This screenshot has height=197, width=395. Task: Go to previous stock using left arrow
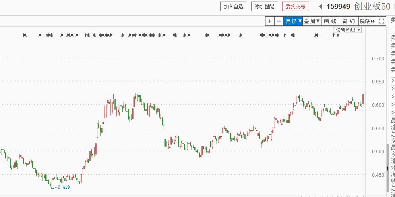coord(321,6)
